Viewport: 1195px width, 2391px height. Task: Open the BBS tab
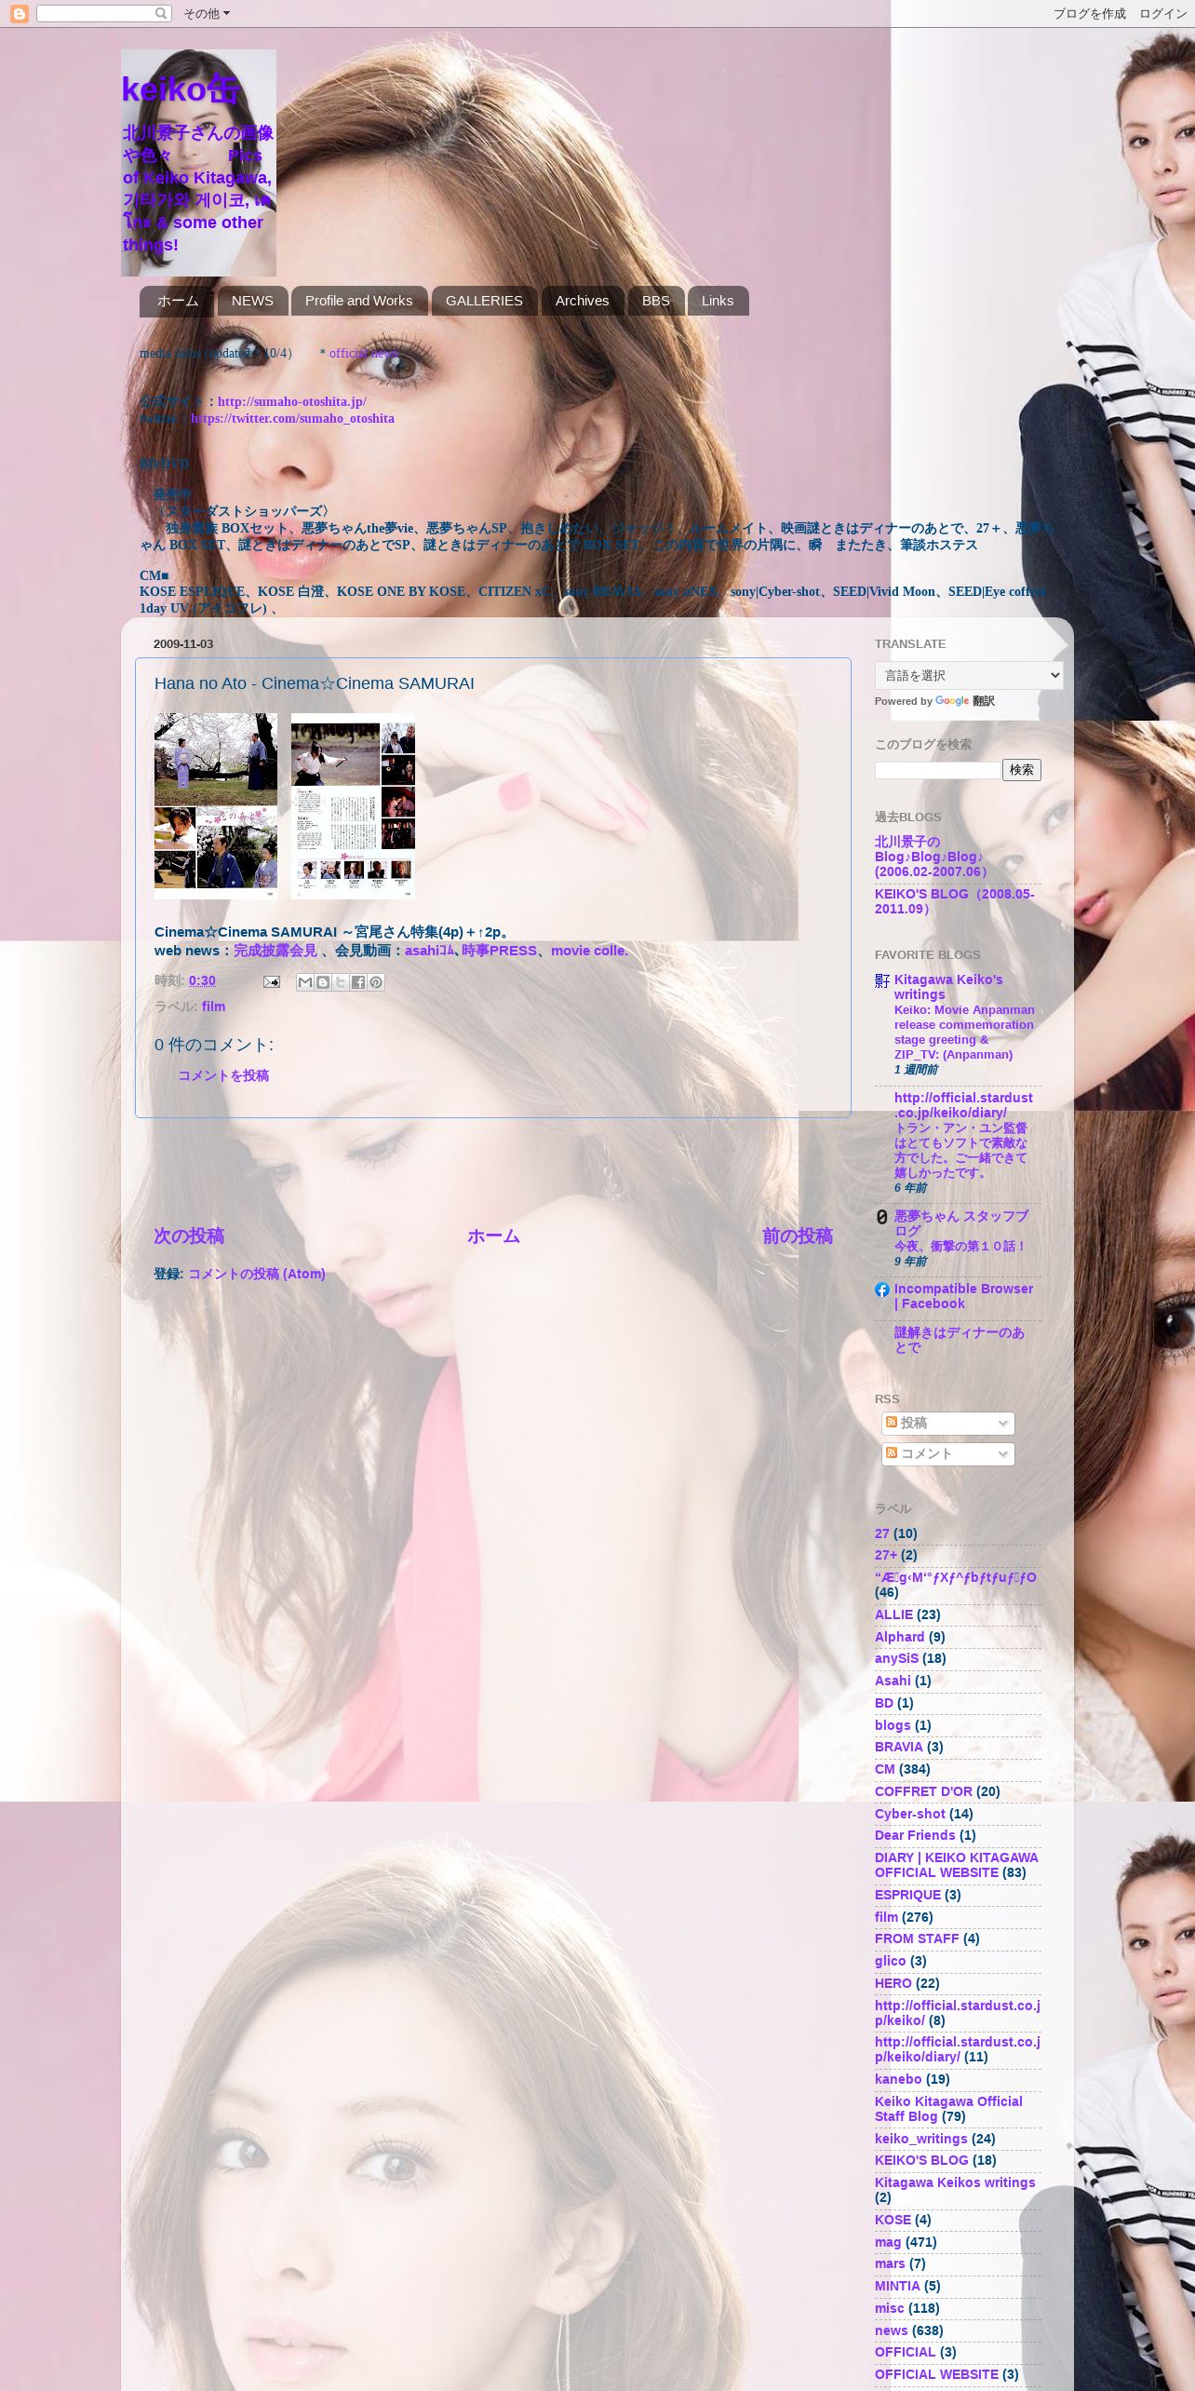click(655, 301)
